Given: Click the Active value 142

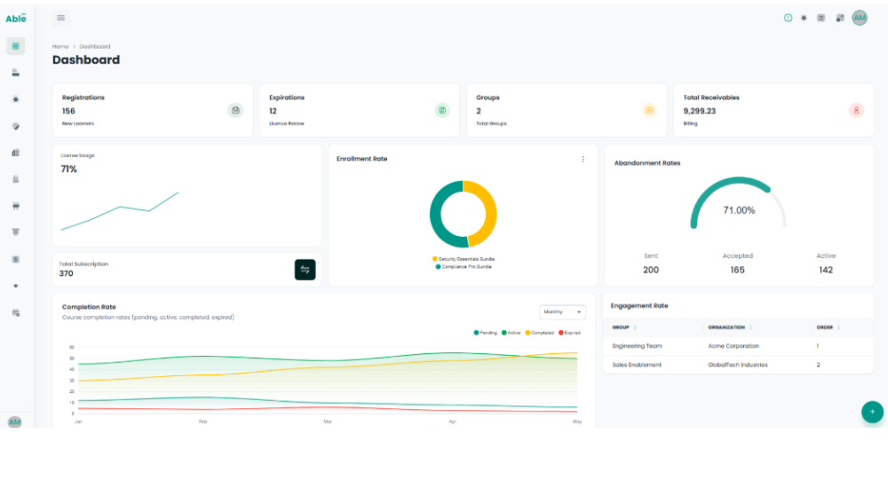Looking at the screenshot, I should click(826, 270).
